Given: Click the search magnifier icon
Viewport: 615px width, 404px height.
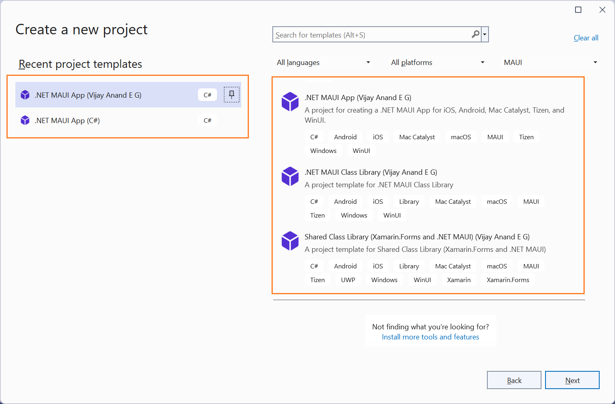Looking at the screenshot, I should pyautogui.click(x=476, y=34).
